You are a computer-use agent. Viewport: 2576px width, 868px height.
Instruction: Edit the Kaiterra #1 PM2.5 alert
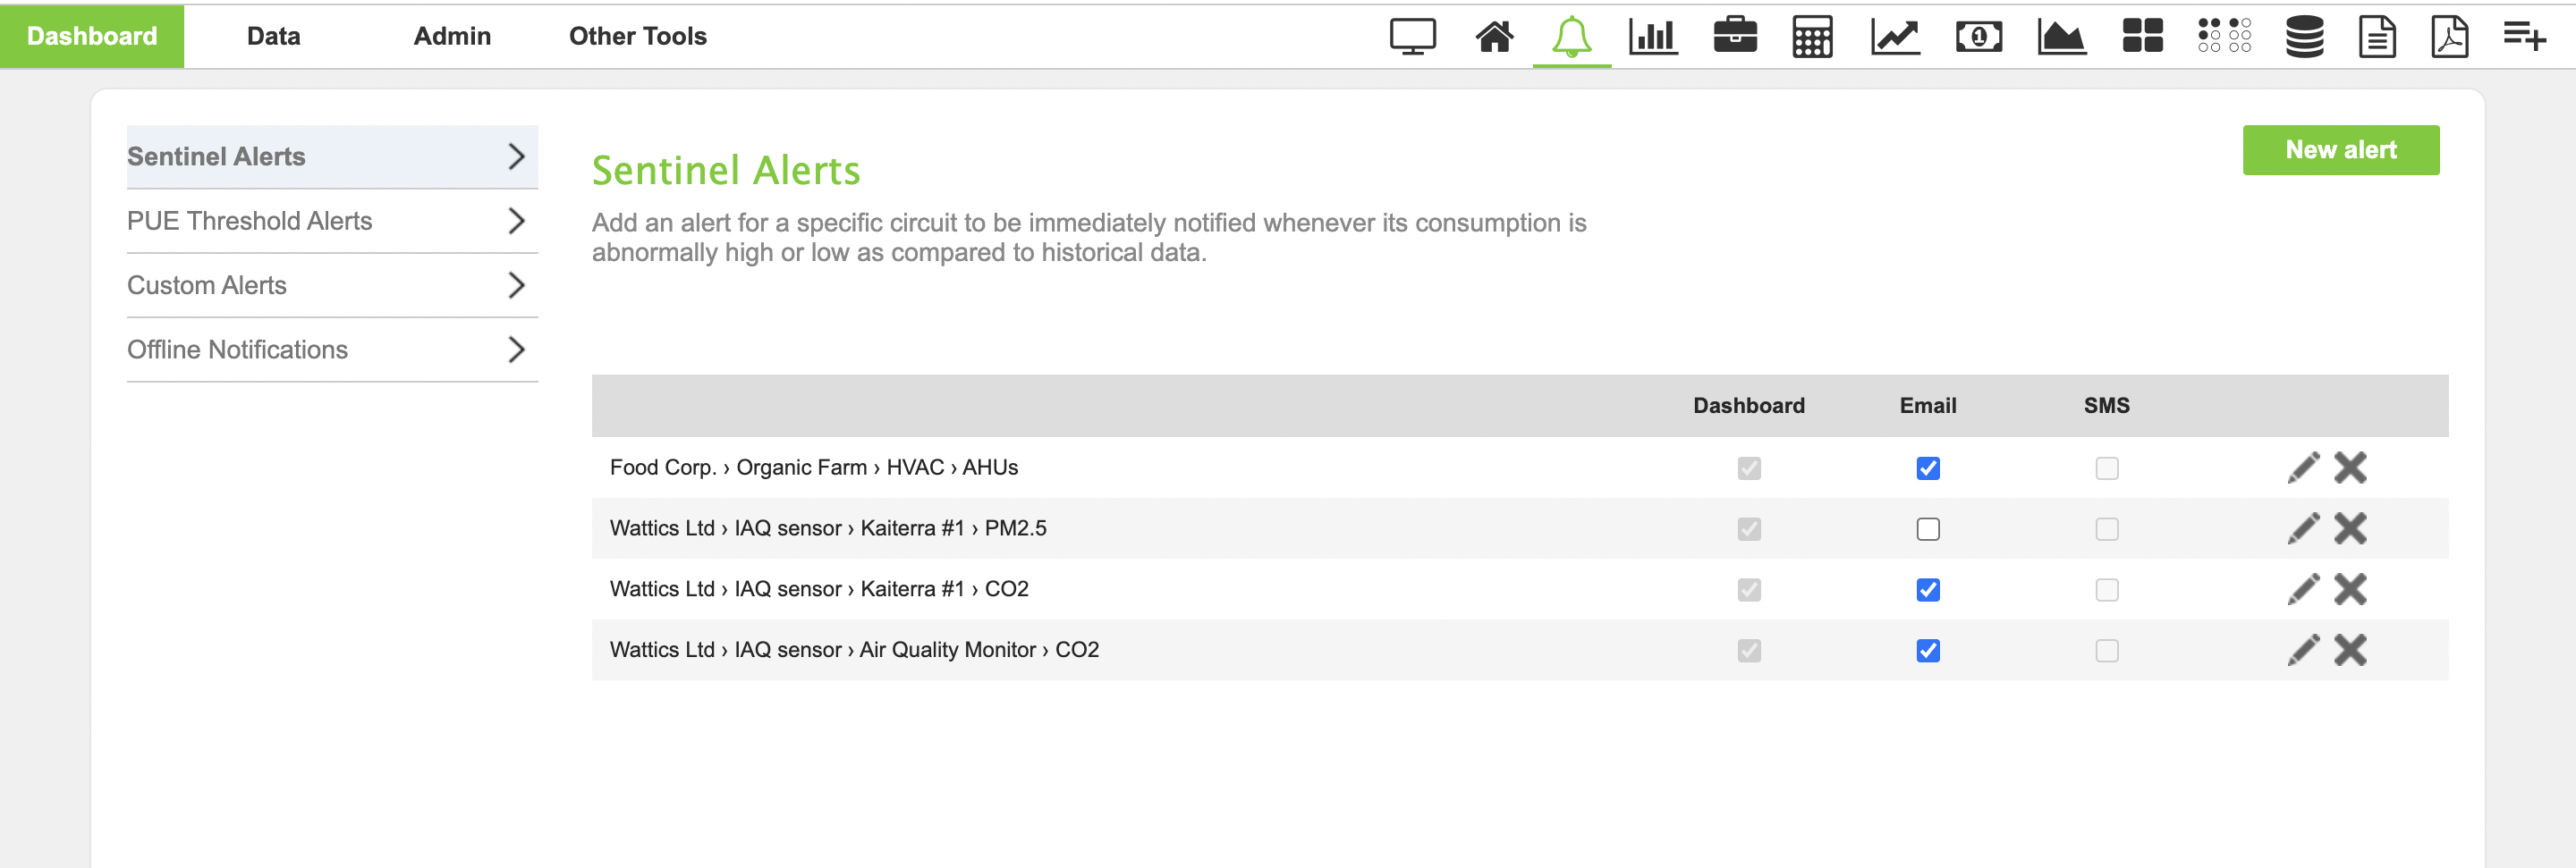(2303, 528)
